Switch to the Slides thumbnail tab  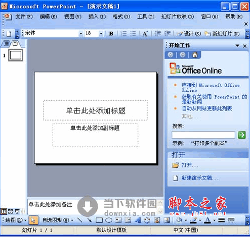point(15,44)
